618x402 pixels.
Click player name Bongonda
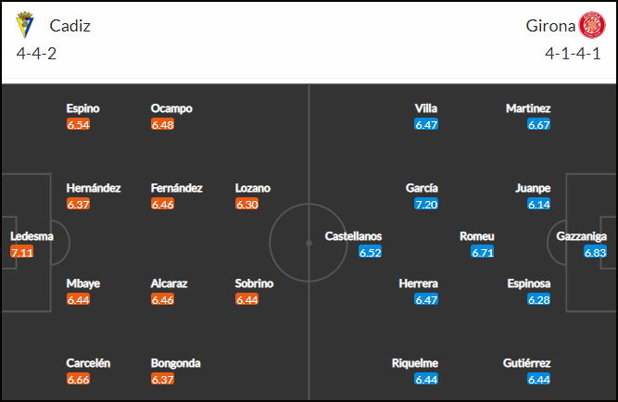(175, 363)
